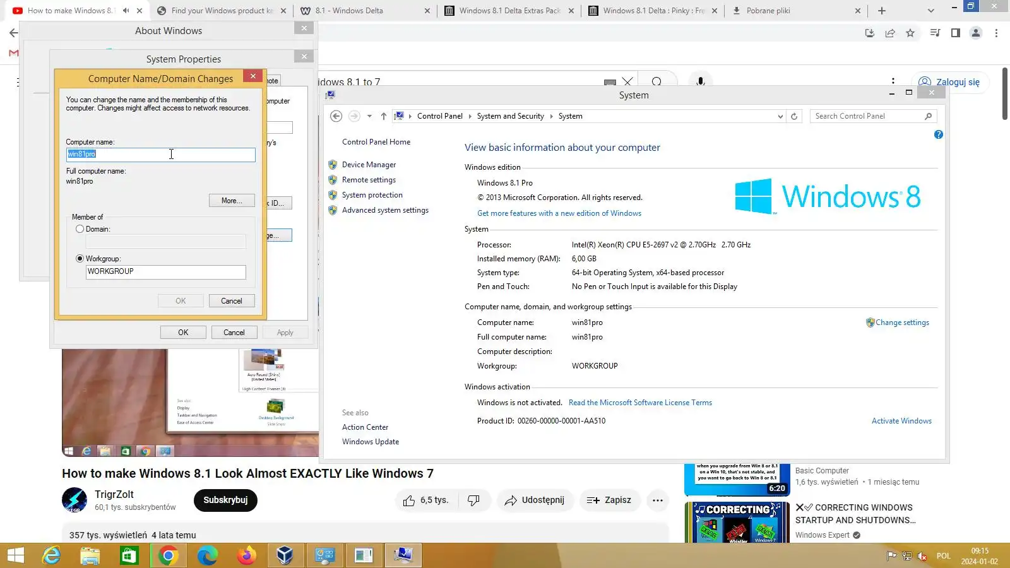
Task: Click the volume icon in system tray
Action: coord(922,556)
